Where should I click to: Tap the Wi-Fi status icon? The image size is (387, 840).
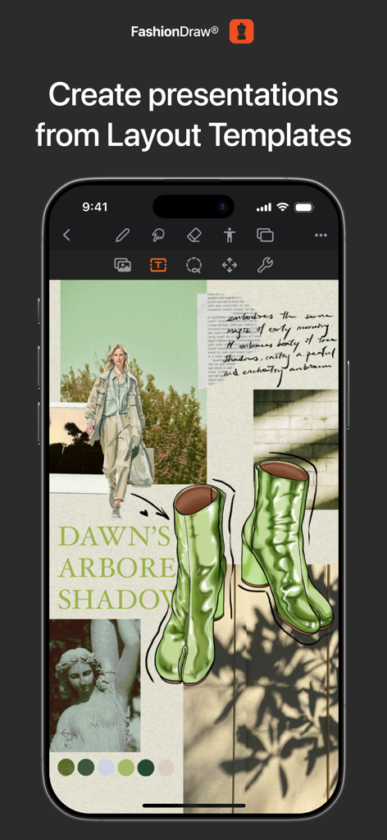click(283, 207)
